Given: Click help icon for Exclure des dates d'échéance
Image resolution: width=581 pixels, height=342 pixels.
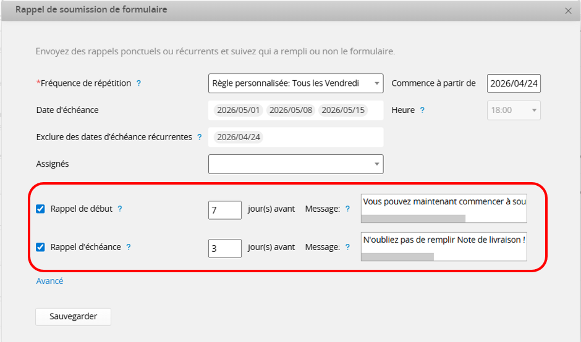Looking at the screenshot, I should coord(199,137).
